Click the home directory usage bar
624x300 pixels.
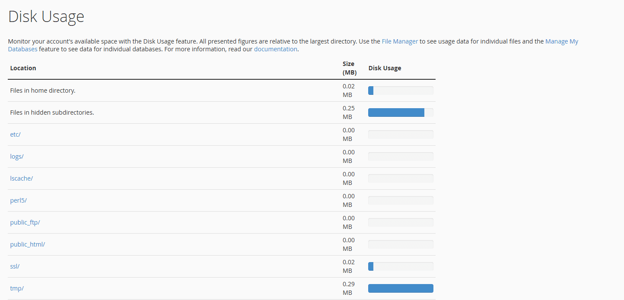(x=401, y=91)
